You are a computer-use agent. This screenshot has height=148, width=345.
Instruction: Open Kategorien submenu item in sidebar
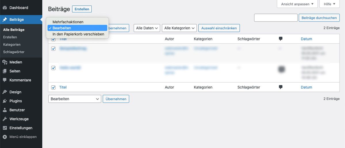pyautogui.click(x=12, y=45)
